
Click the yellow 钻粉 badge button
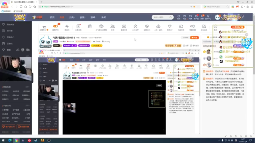coord(97,46)
